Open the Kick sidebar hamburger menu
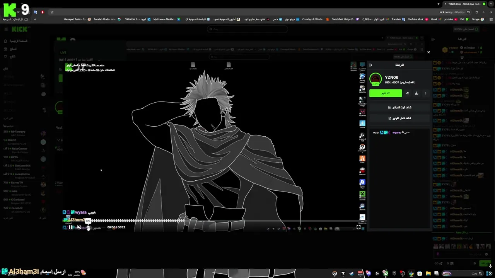The height and width of the screenshot is (278, 495). click(6, 29)
